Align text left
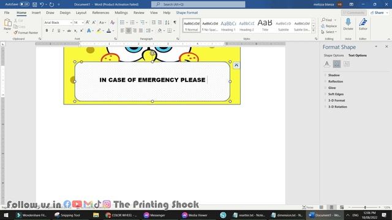The image size is (392, 220). click(x=123, y=31)
